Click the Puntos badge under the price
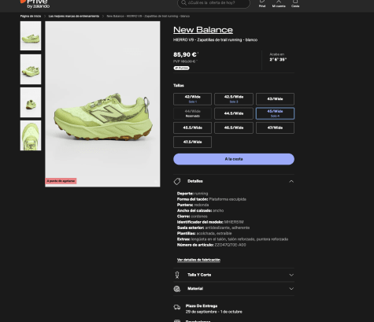The image size is (374, 322). tap(181, 68)
